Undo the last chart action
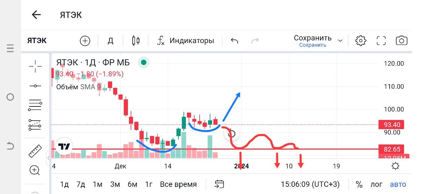 [x=234, y=41]
